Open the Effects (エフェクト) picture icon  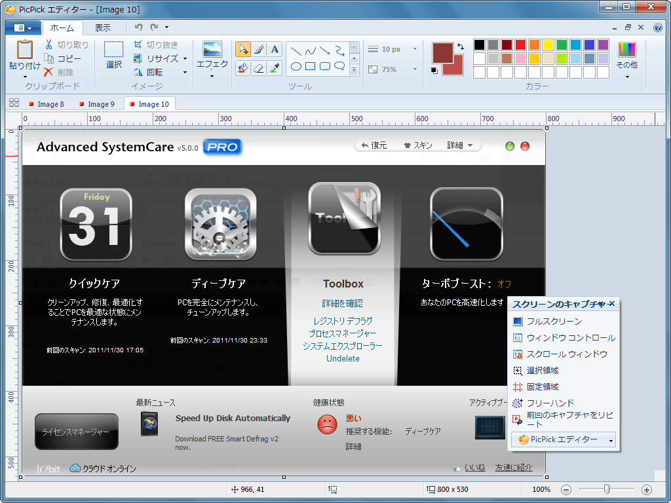212,49
